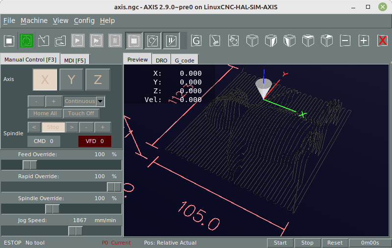Select the Preview tab
Screen dimensions: 392x248
point(138,59)
